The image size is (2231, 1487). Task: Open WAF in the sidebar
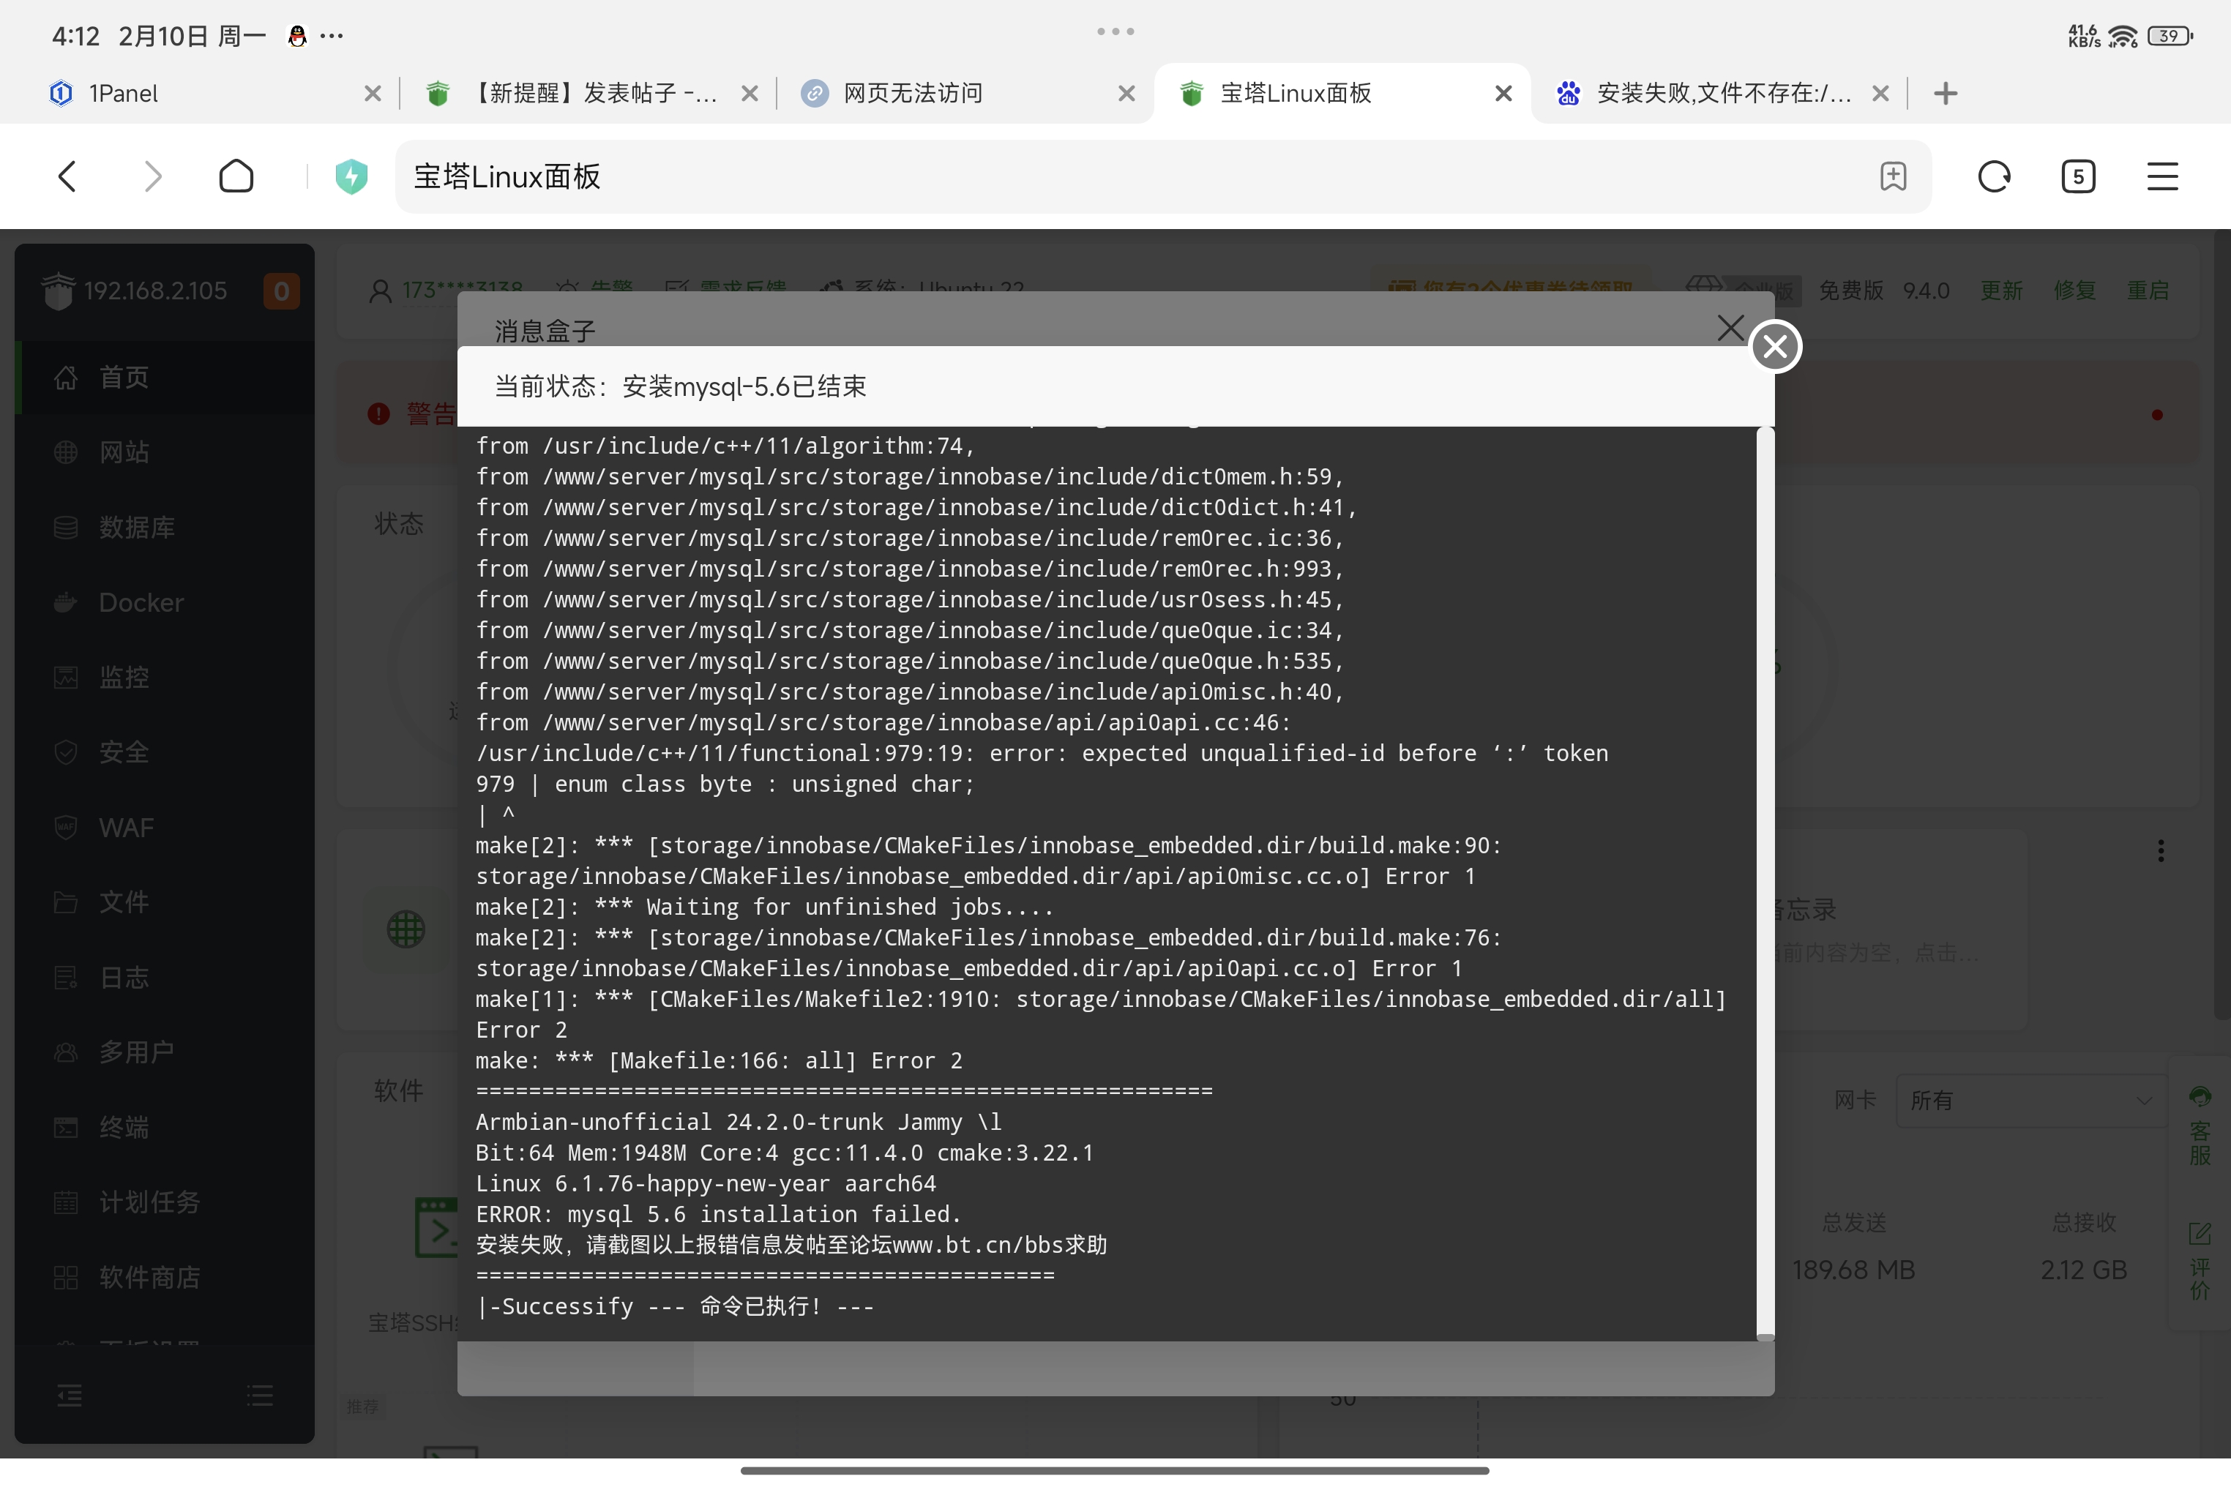pos(165,827)
